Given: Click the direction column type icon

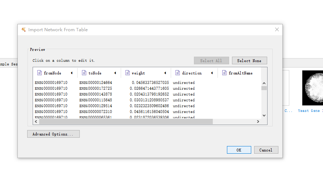Looking at the screenshot, I should coord(178,73).
